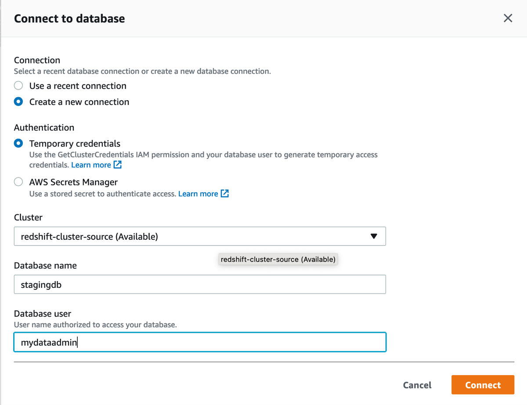
Task: Click the 'Create a new connection' label text
Action: 79,102
